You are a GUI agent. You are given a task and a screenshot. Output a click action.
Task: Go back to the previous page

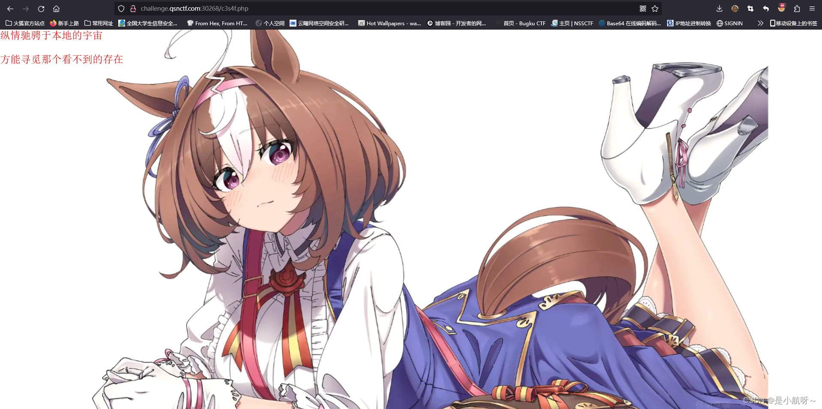click(10, 9)
